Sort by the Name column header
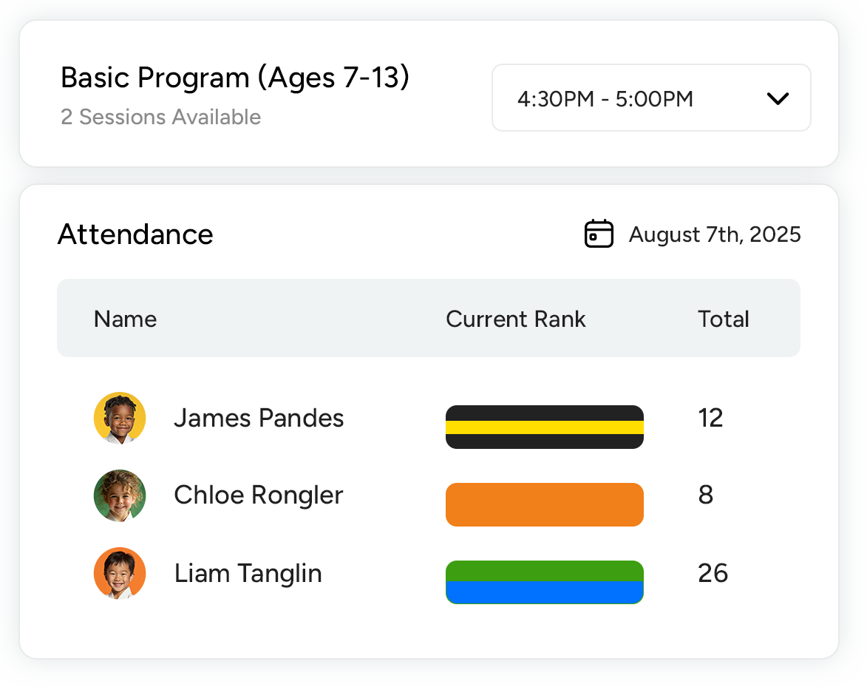The image size is (867, 687). (x=125, y=319)
